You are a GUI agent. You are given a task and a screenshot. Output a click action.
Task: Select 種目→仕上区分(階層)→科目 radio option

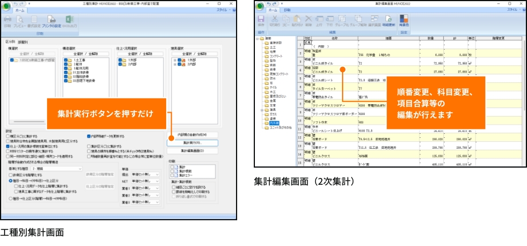click(11, 199)
